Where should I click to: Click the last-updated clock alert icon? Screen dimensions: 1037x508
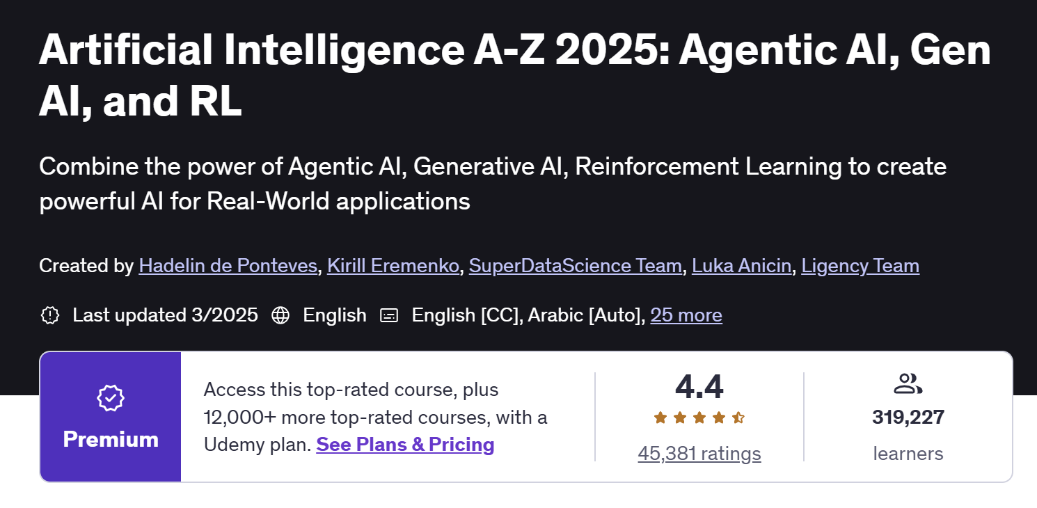pyautogui.click(x=49, y=315)
